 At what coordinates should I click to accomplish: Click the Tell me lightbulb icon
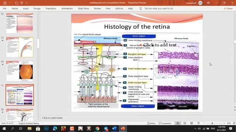point(140,9)
